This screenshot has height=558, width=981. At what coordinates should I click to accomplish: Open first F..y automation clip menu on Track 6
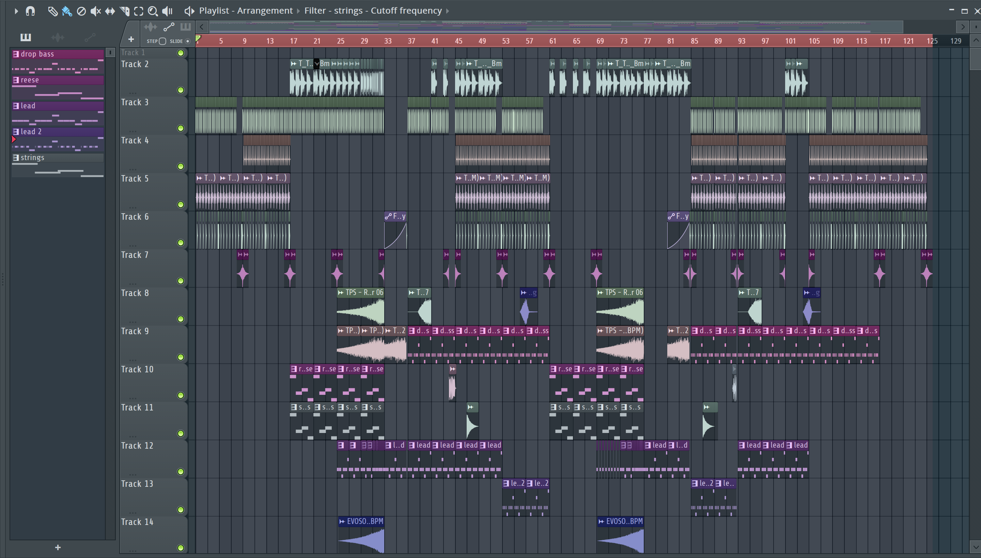[x=388, y=217]
